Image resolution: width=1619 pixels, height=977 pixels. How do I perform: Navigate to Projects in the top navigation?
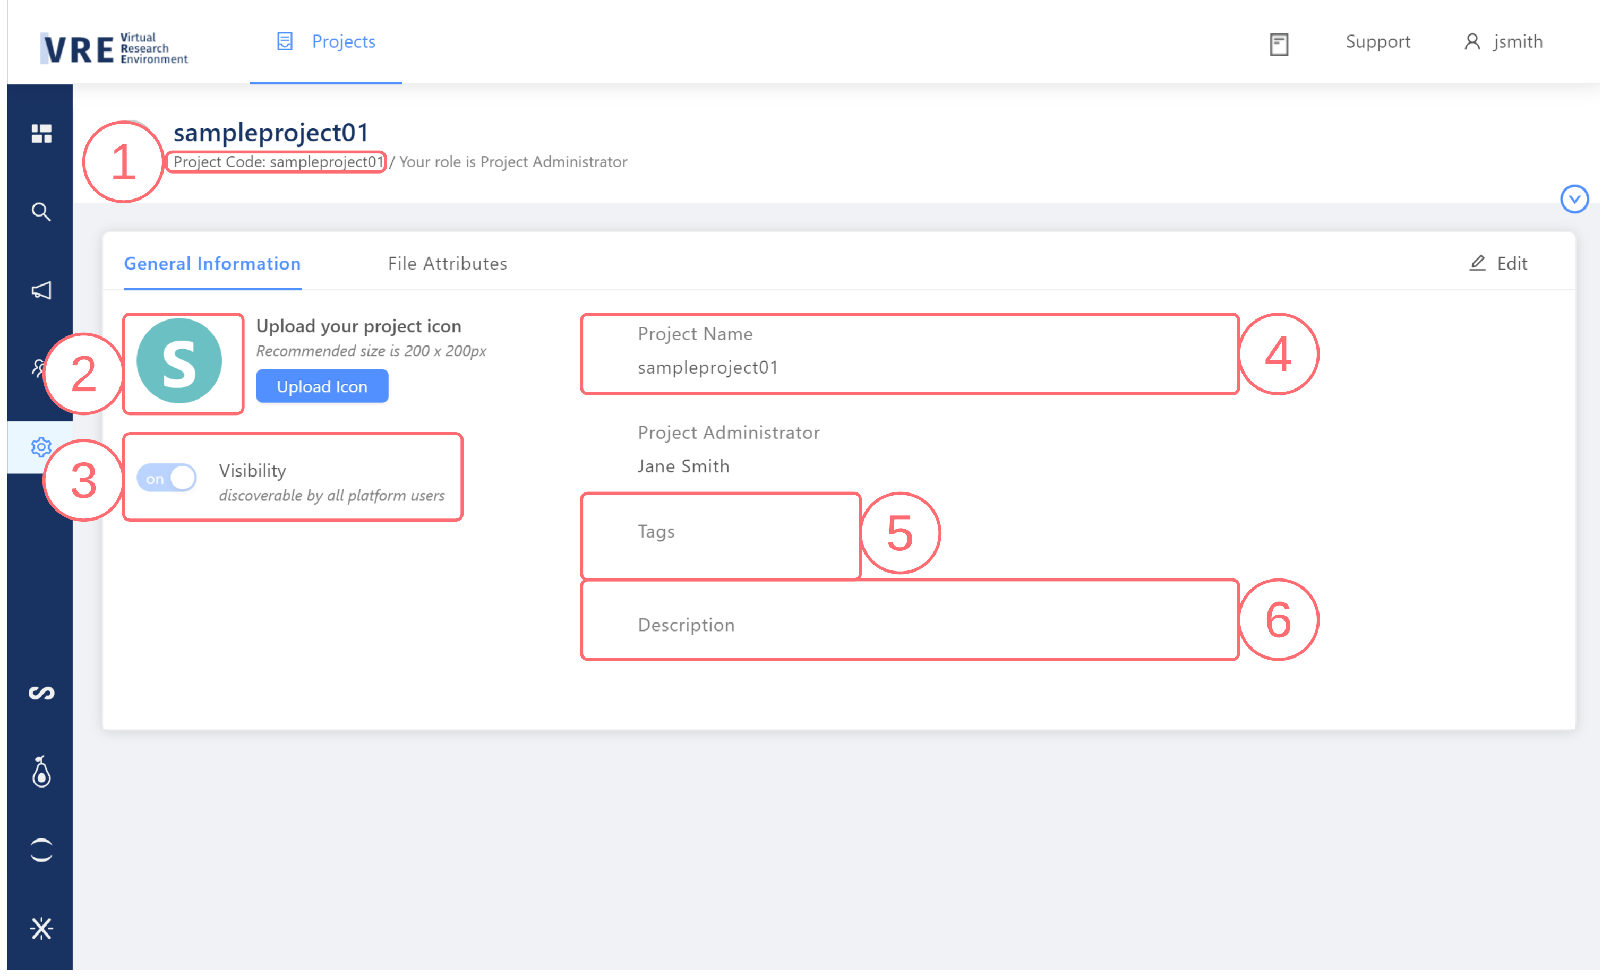tap(343, 41)
